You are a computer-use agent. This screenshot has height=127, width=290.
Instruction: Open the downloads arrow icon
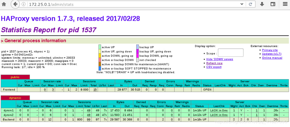pyautogui.click(x=262, y=4)
